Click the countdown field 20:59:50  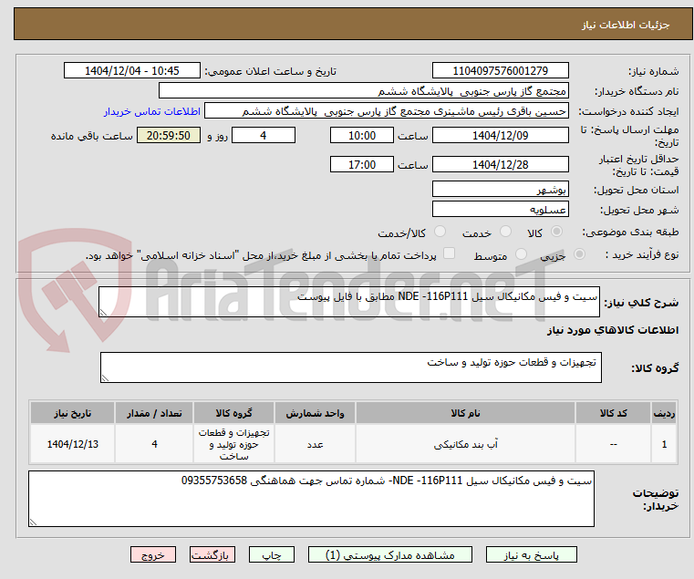coord(169,135)
